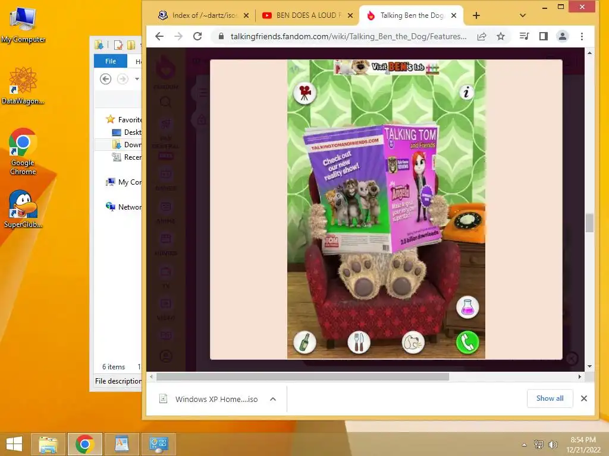Viewport: 609px width, 456px height.
Task: Click the video camera record icon in Ben's game
Action: point(304,93)
